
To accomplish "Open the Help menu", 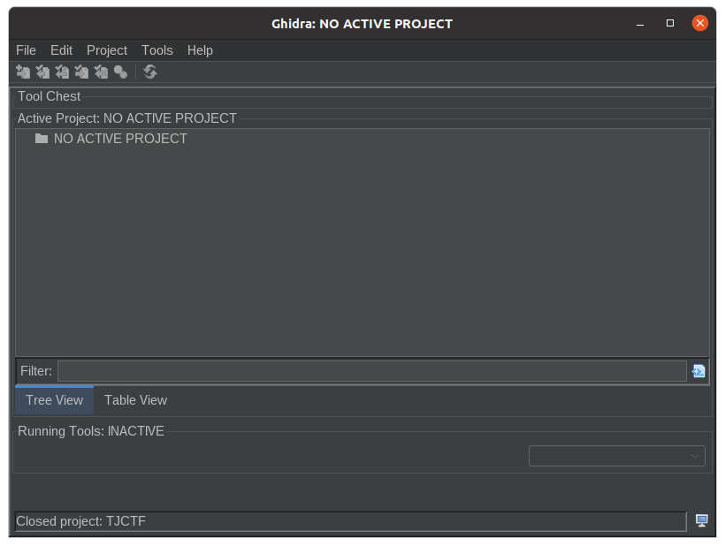I will tap(200, 50).
